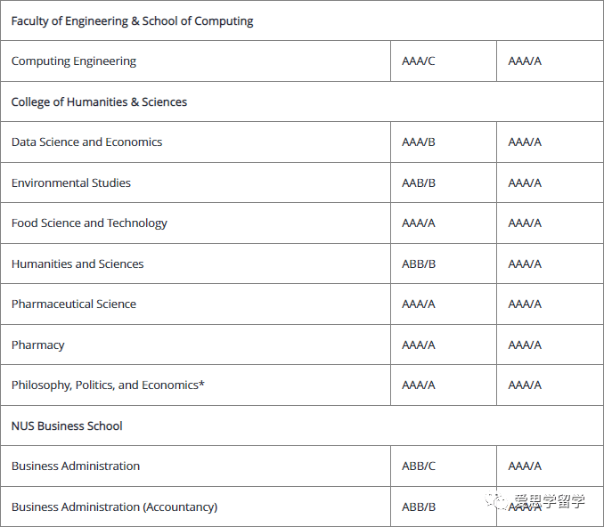Select Business Administration (Accountancy) entry
This screenshot has width=604, height=527.
(114, 507)
